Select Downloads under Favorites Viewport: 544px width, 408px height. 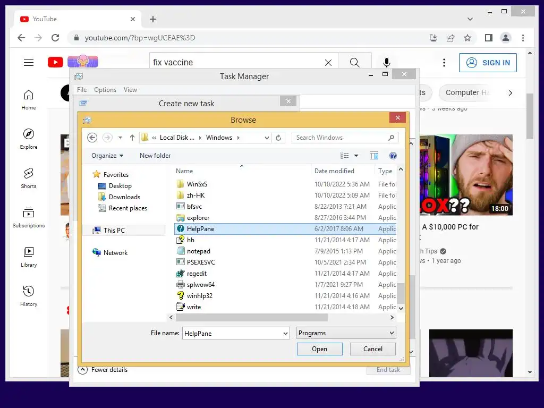[124, 197]
